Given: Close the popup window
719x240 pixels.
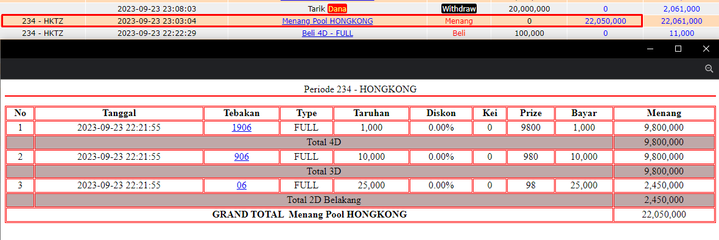Looking at the screenshot, I should pyautogui.click(x=706, y=49).
